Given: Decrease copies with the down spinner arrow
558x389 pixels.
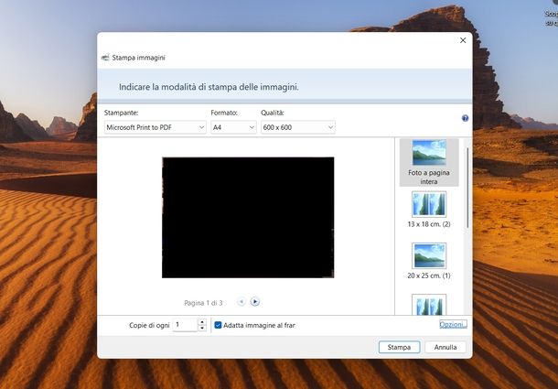Looking at the screenshot, I should (x=202, y=329).
